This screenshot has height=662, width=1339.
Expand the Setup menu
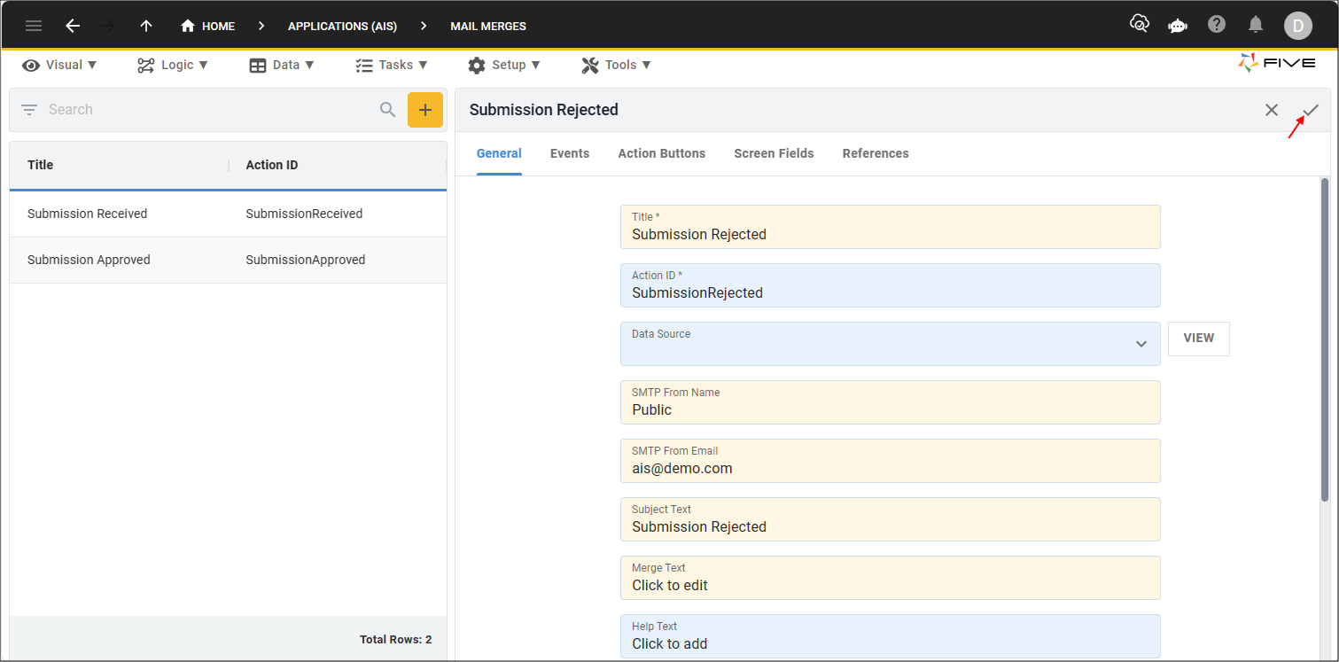[x=504, y=65]
